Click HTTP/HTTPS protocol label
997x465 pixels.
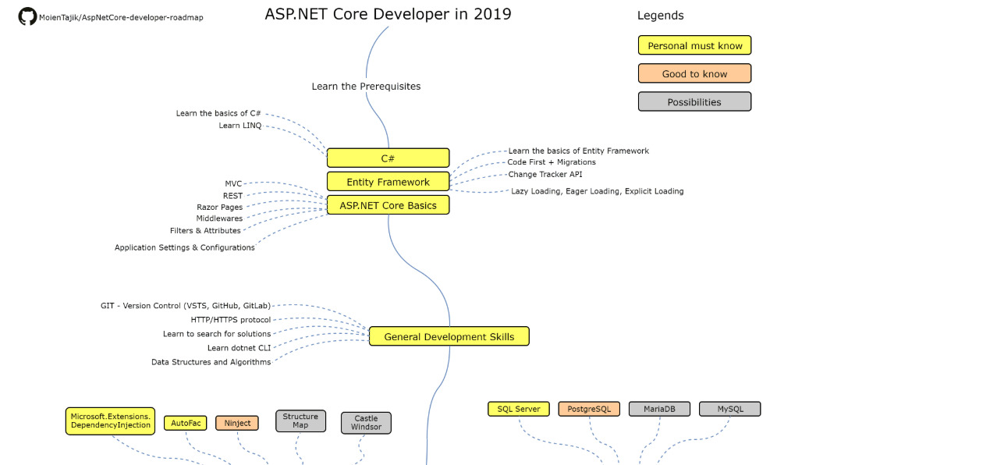[231, 320]
